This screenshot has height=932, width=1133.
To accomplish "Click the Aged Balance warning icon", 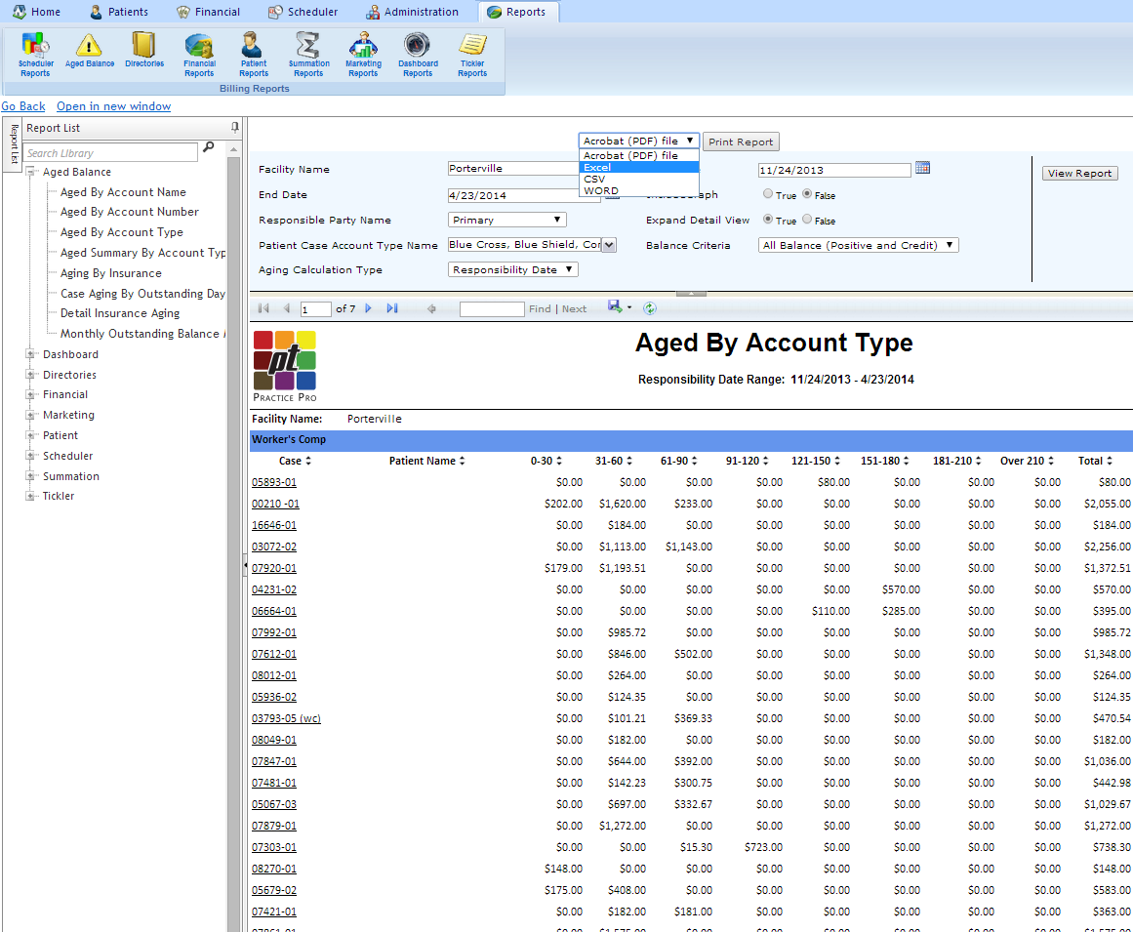I will point(89,46).
